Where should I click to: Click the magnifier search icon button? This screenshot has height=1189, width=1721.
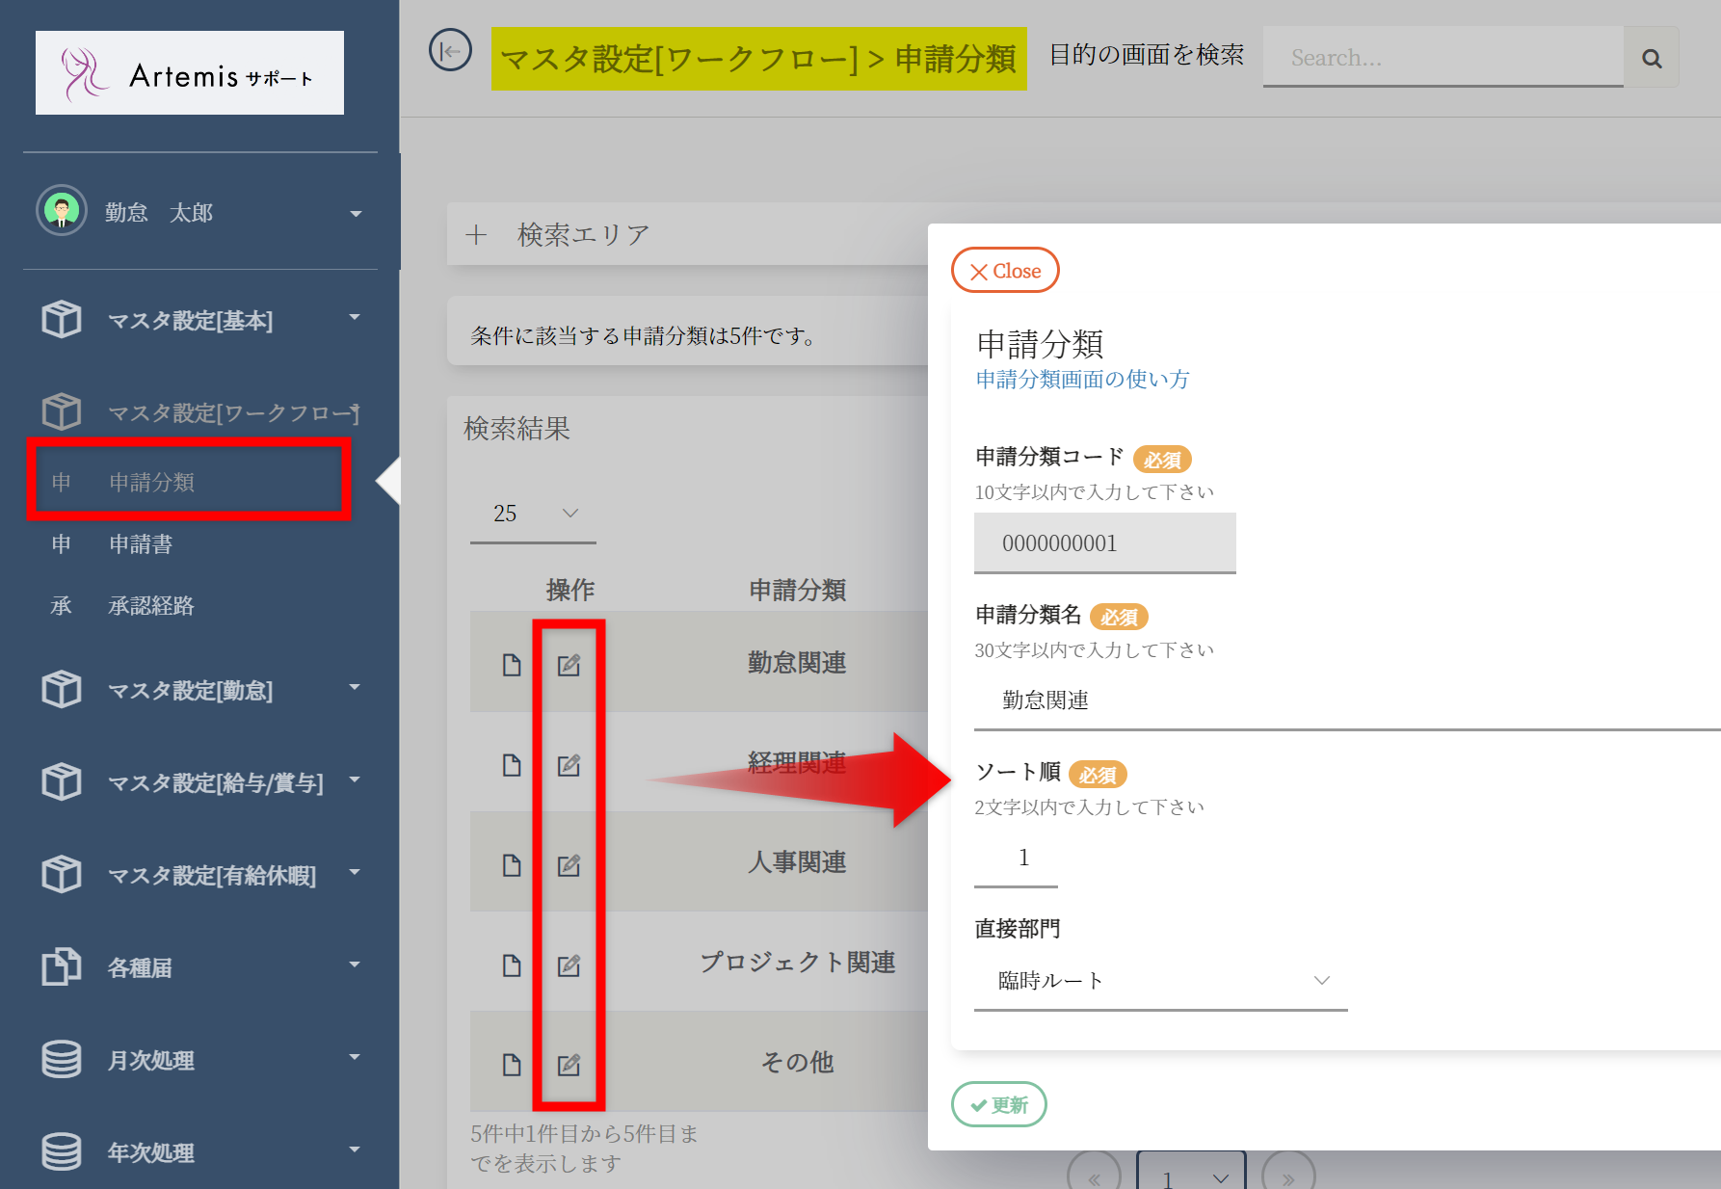(1651, 59)
